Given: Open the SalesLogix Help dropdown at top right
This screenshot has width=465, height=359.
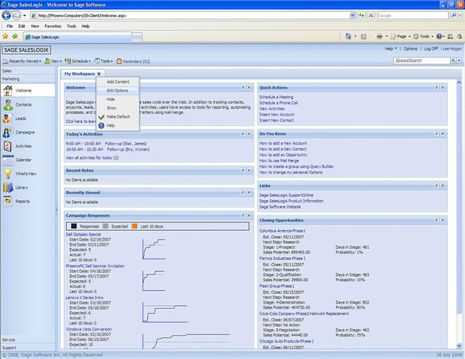Looking at the screenshot, I should click(391, 49).
